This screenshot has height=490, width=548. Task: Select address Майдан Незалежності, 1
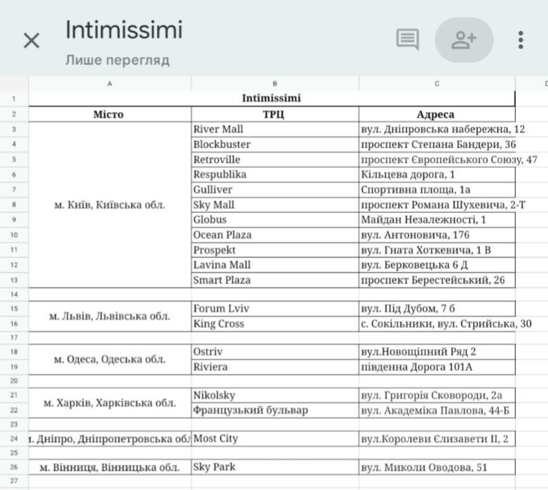[437, 219]
